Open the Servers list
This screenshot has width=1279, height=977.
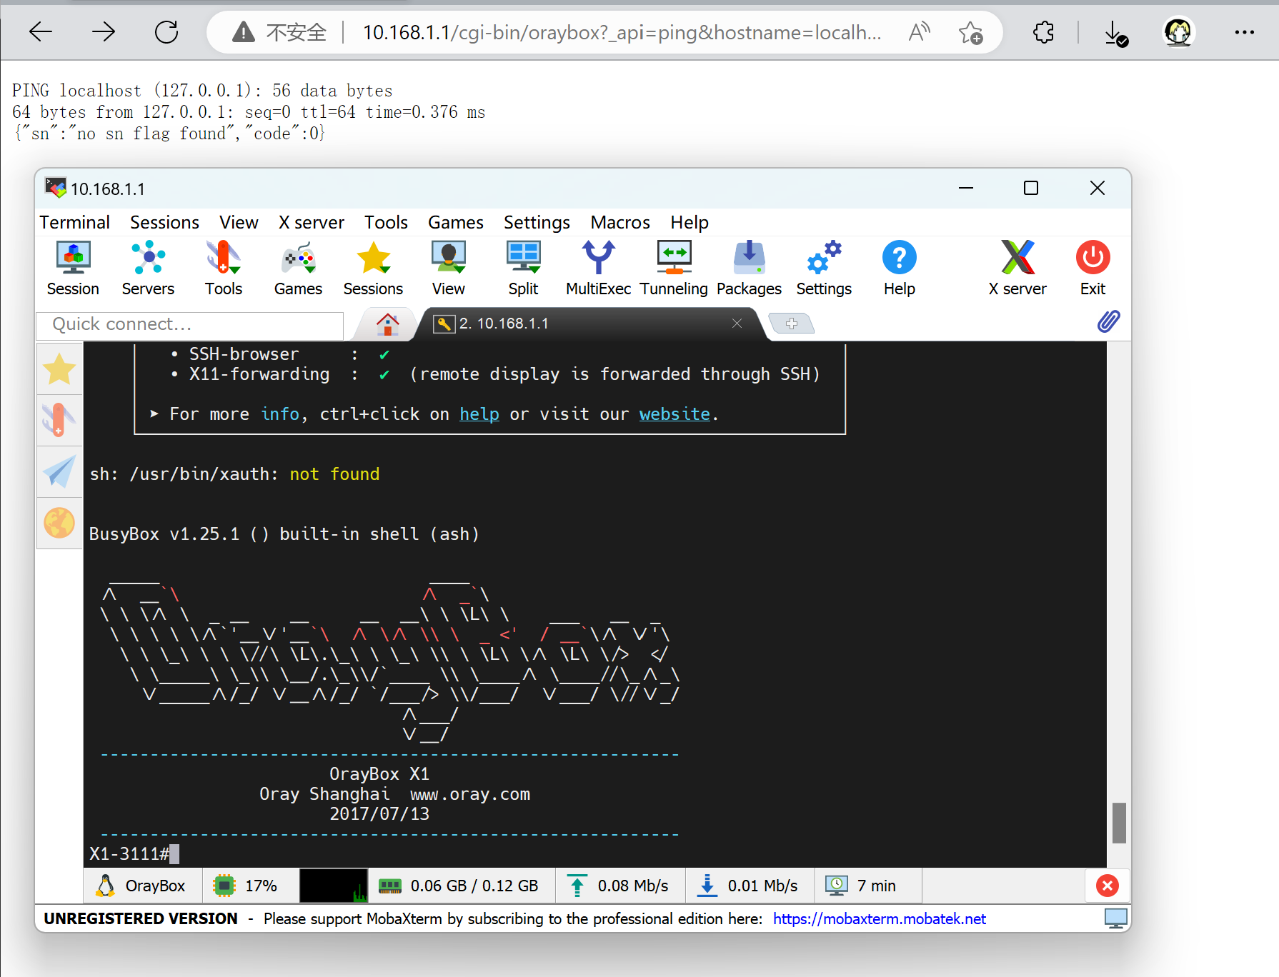tap(148, 268)
